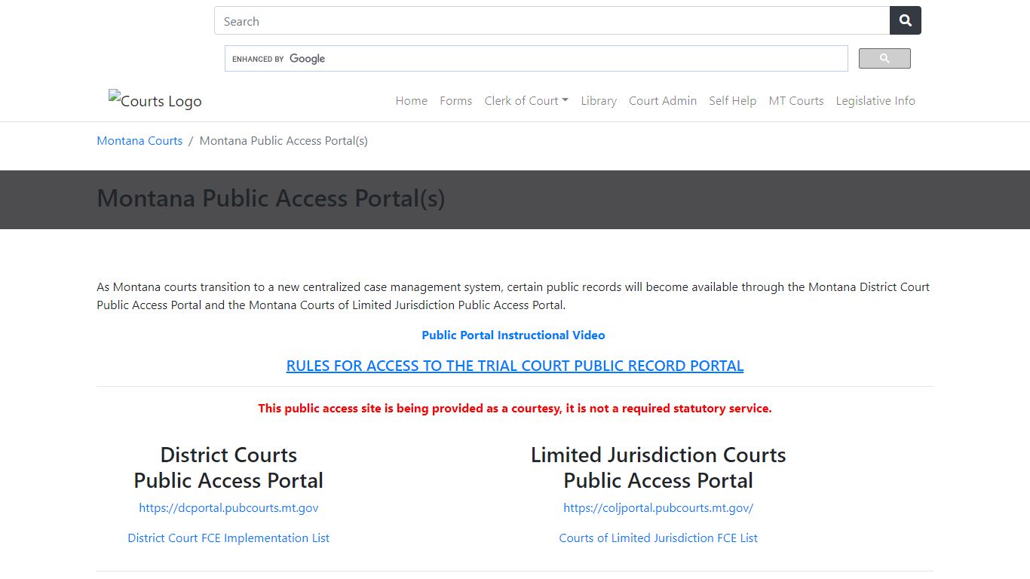Screen dimensions: 1030x579
Task: Click the red courtesy notice text
Action: (515, 409)
